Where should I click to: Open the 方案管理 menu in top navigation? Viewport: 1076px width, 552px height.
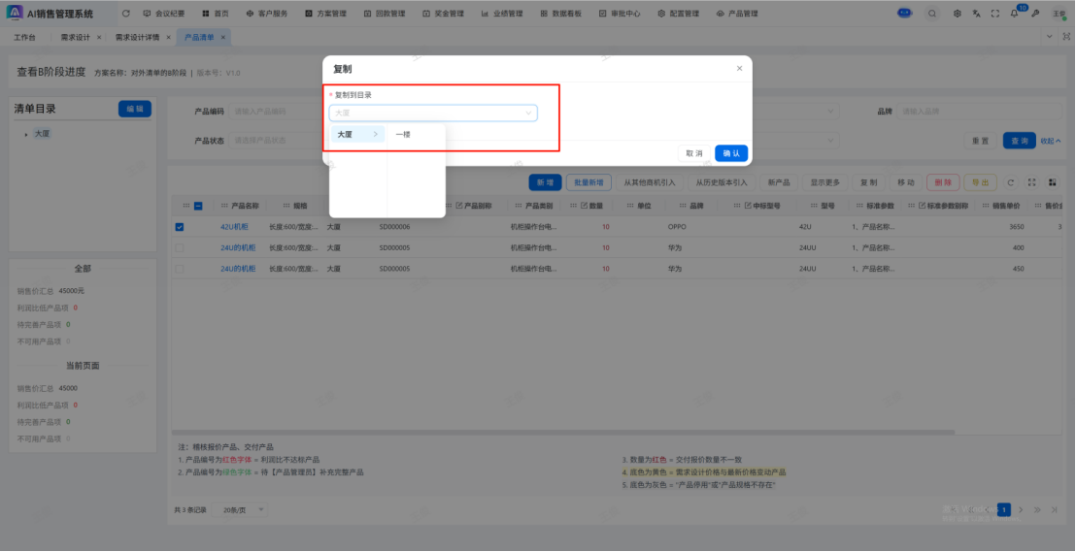(336, 14)
